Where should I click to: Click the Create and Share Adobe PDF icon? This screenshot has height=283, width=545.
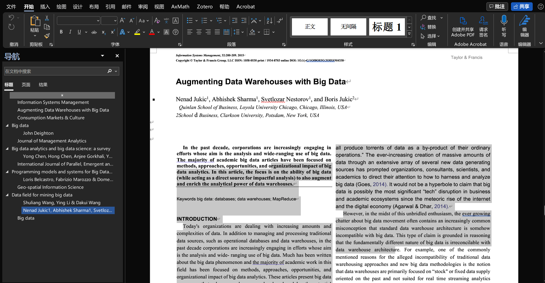pos(463,21)
